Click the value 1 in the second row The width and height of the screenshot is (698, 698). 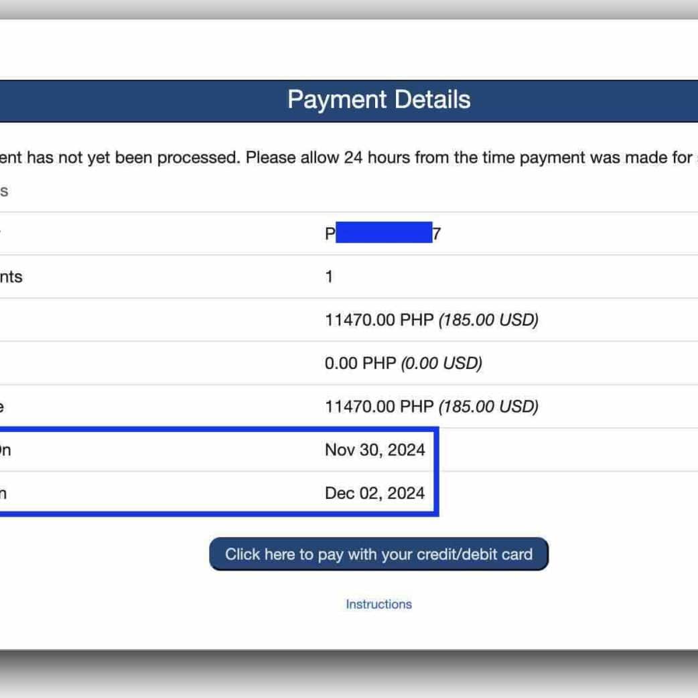(329, 277)
